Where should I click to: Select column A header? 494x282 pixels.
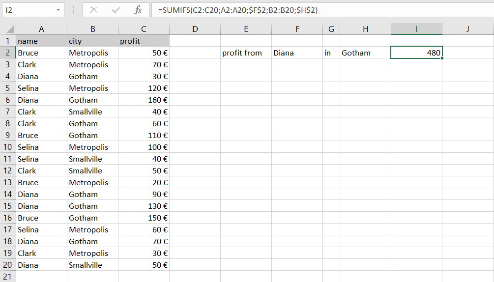point(41,29)
